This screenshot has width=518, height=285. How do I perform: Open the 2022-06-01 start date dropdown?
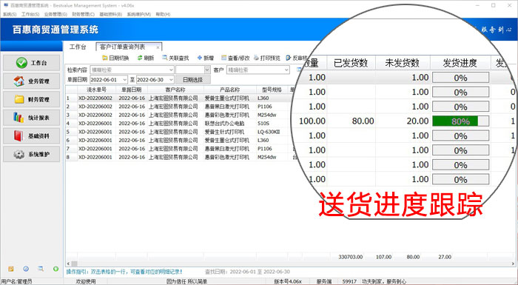tap(124, 80)
